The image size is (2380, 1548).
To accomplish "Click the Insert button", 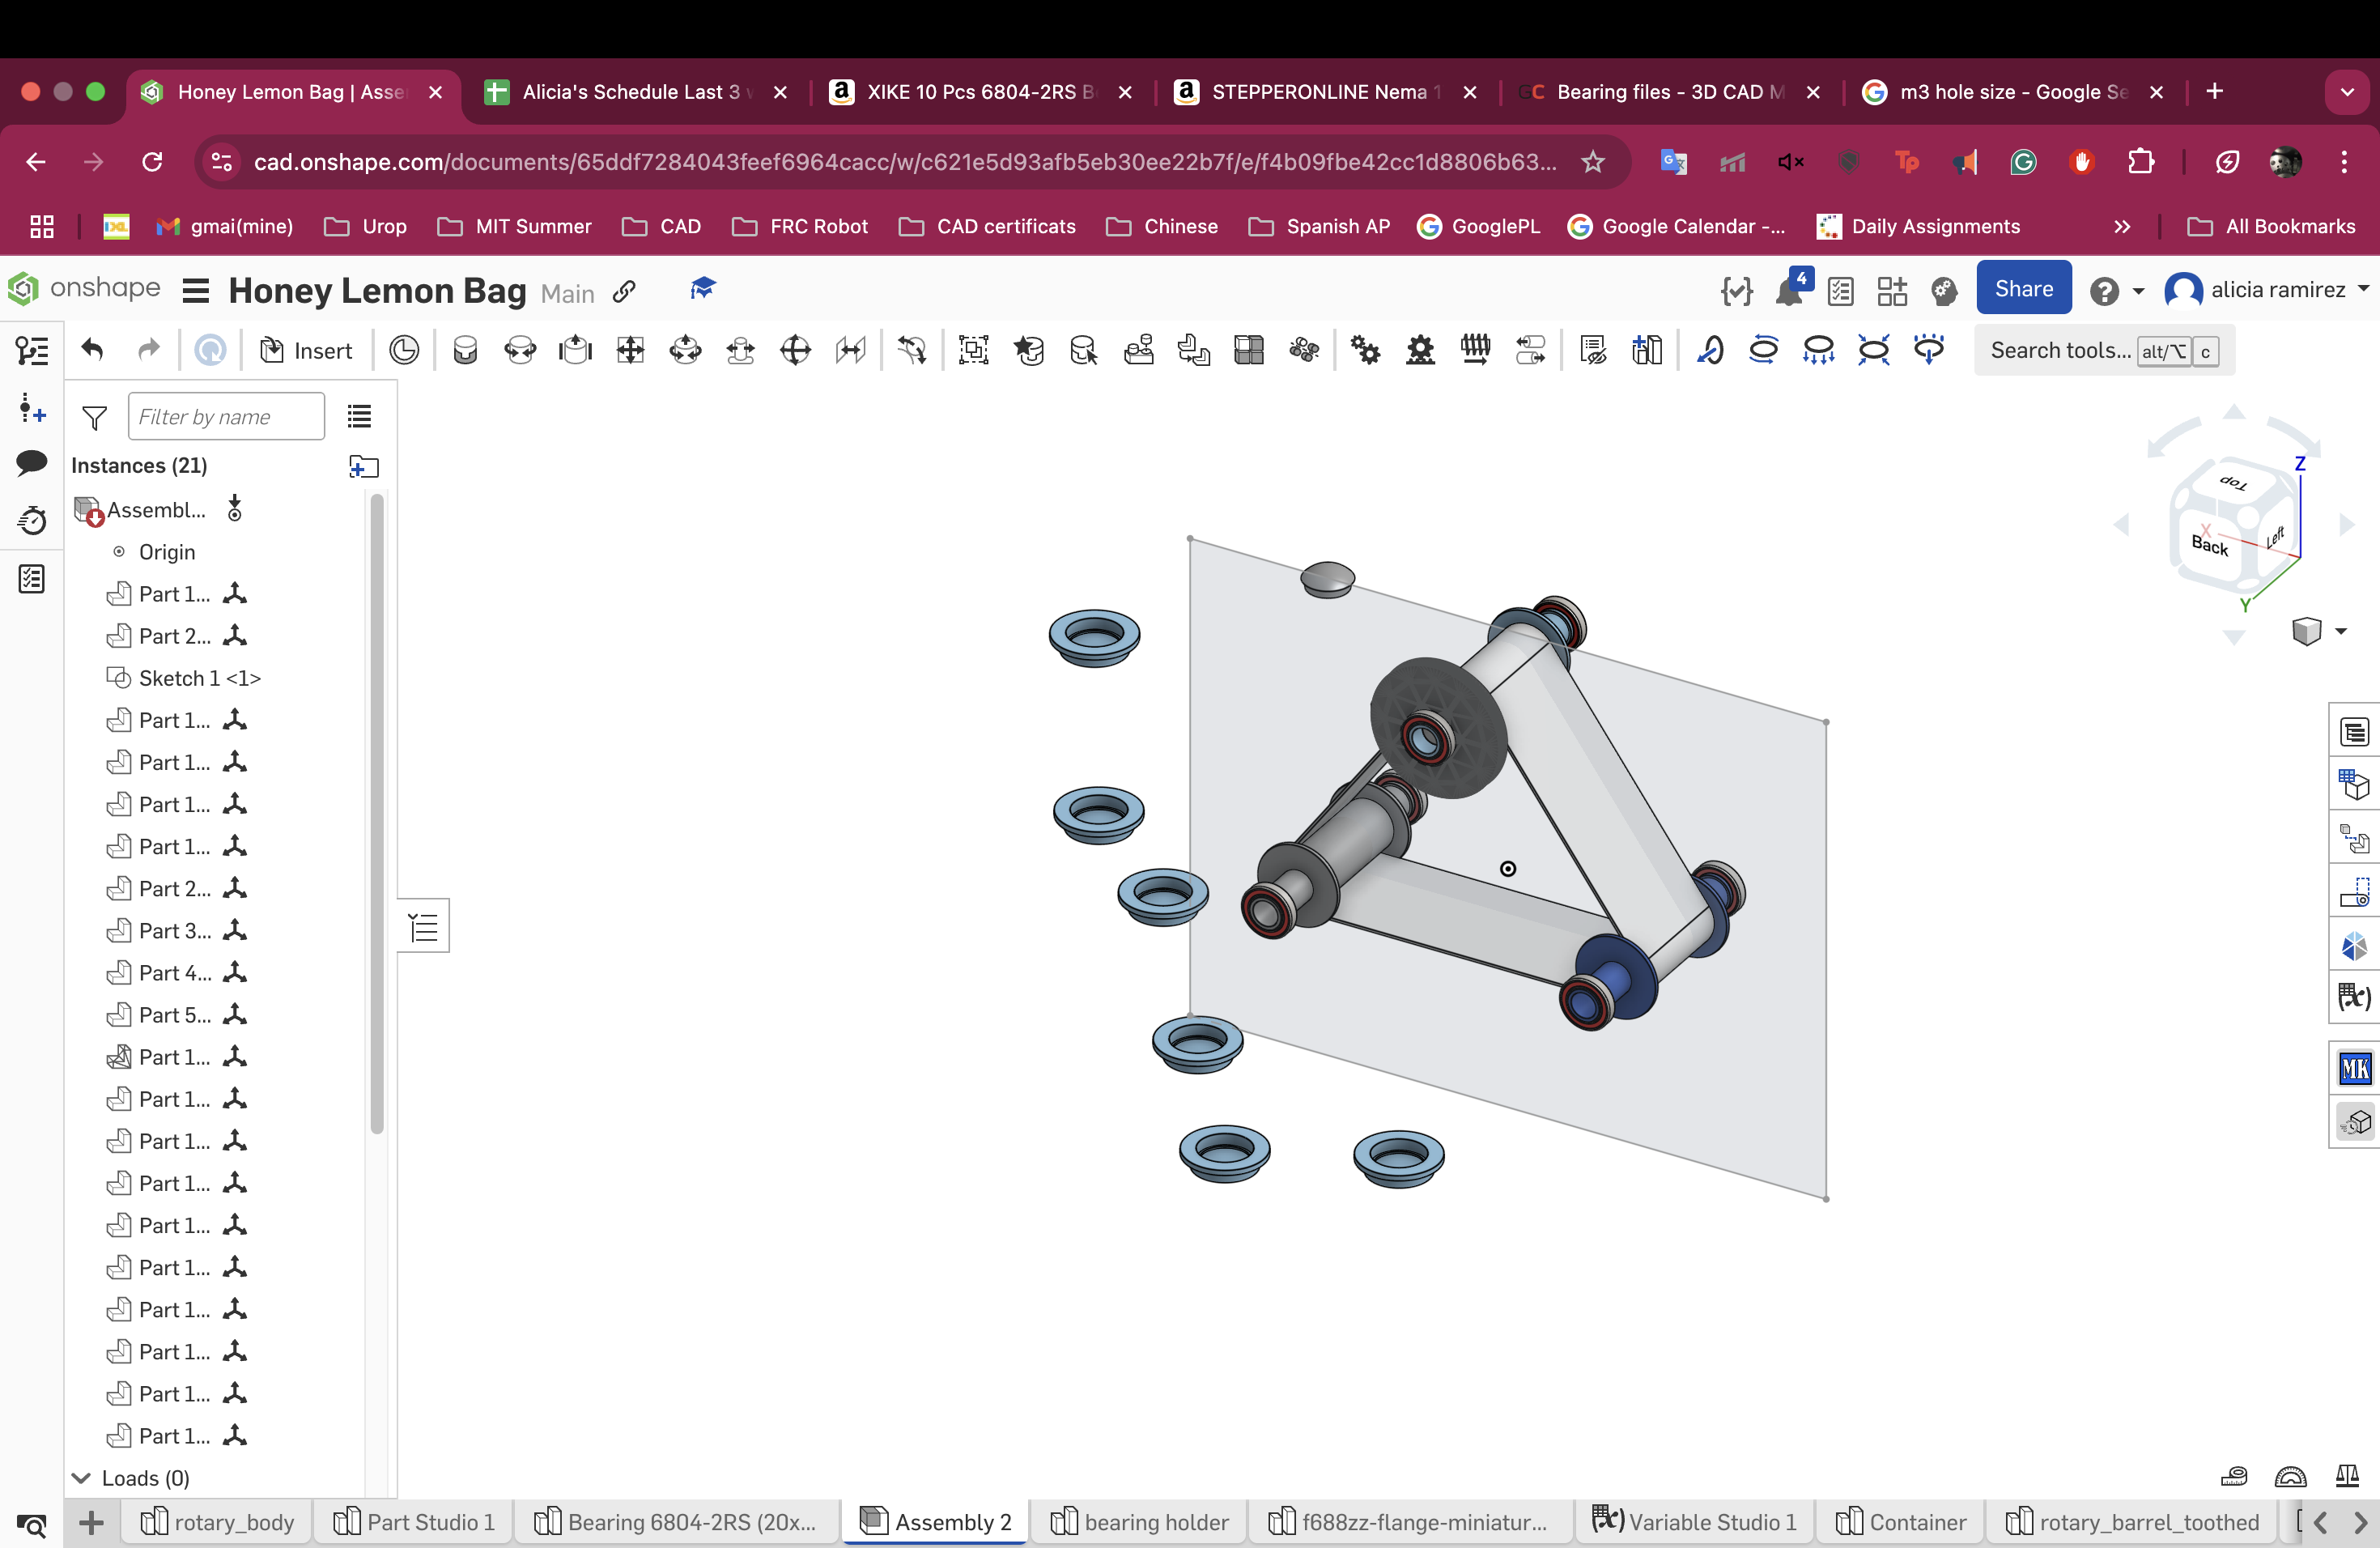I will tap(307, 350).
